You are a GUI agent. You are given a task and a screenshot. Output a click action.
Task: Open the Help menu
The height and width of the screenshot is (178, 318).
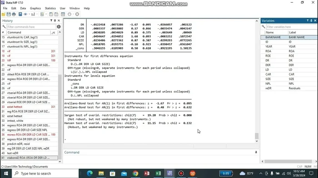coord(87,8)
